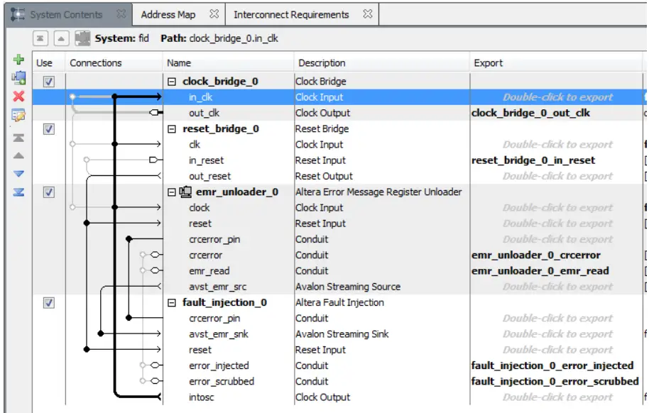Click the system hierarchy icon beside System: fid

click(83, 38)
